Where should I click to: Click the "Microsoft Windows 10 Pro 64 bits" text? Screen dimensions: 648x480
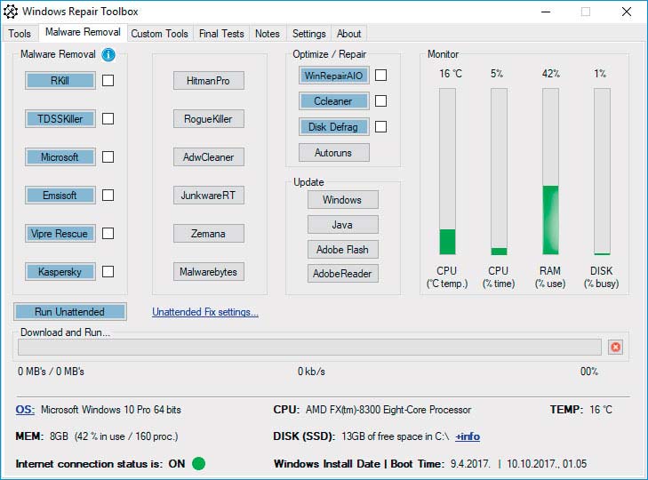[x=111, y=410]
